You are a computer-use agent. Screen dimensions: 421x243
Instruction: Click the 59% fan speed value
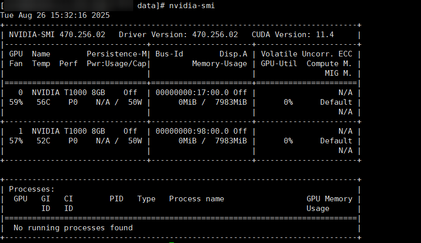coord(16,102)
